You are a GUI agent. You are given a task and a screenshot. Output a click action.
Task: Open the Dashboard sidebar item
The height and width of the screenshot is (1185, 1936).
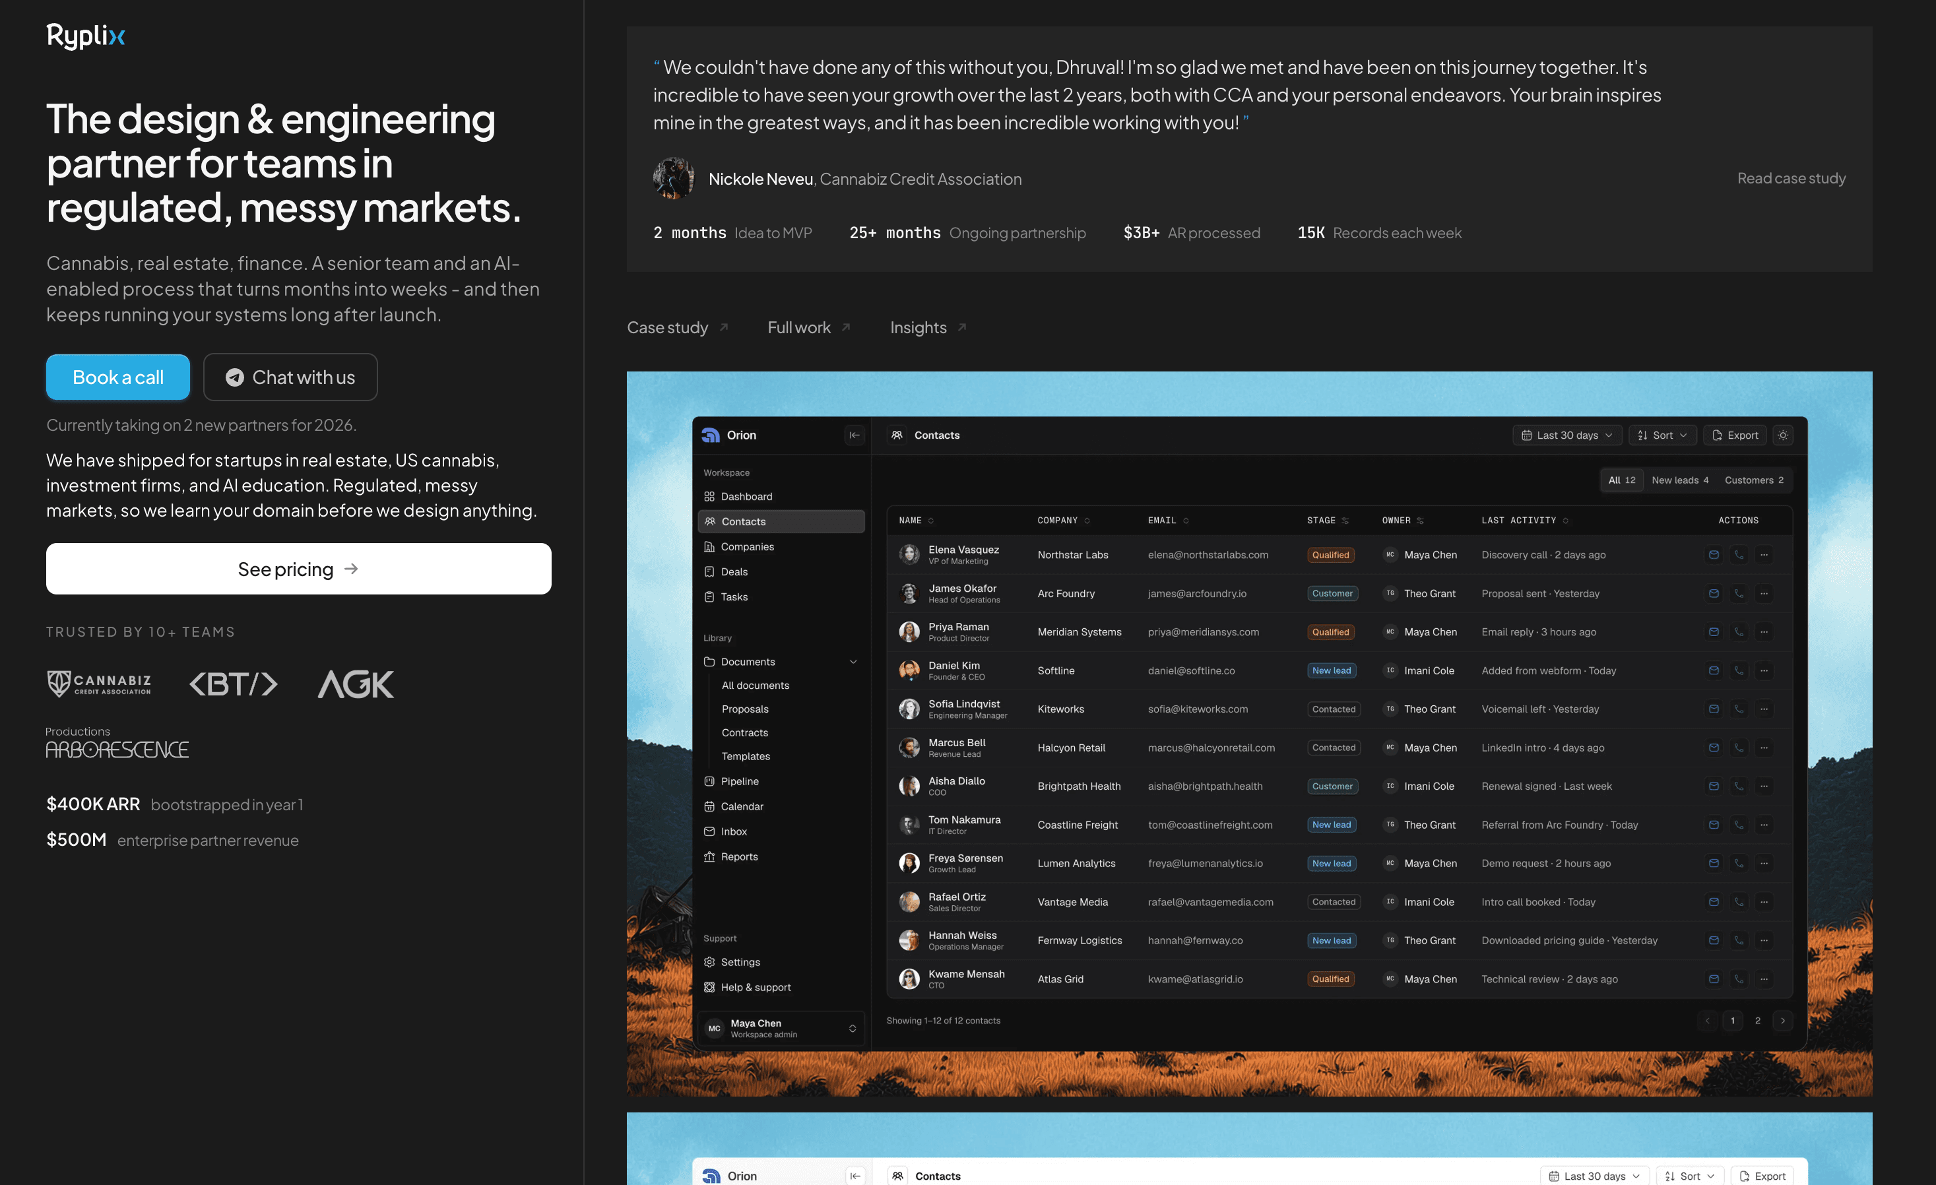(781, 497)
